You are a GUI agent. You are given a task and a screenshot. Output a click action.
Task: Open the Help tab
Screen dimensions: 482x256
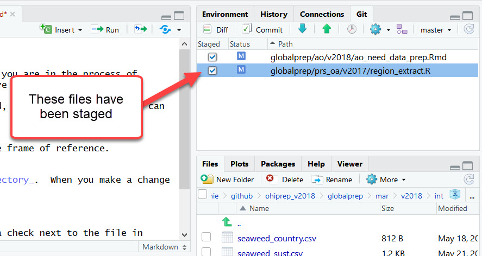pyautogui.click(x=316, y=164)
